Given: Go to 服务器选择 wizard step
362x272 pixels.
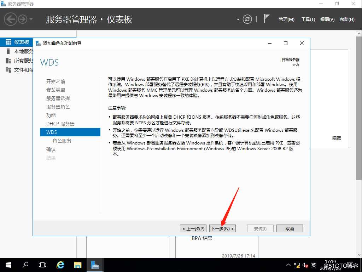Looking at the screenshot, I should pyautogui.click(x=58, y=98).
